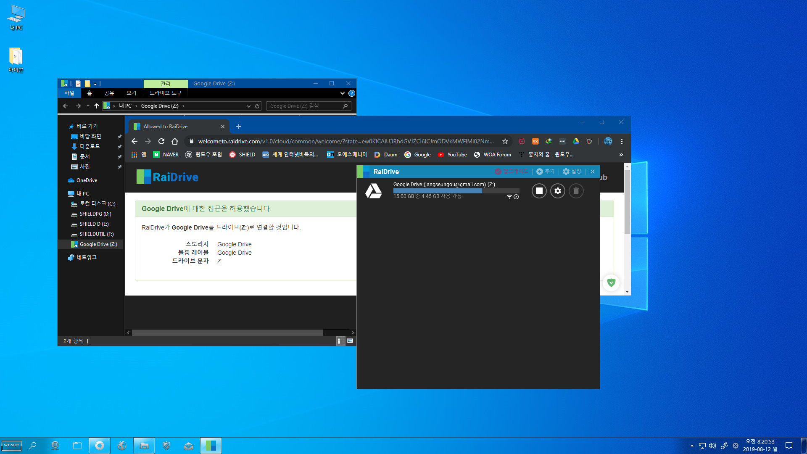Viewport: 807px width, 454px height.
Task: Click the speed gauge extension icon
Action: [589, 141]
